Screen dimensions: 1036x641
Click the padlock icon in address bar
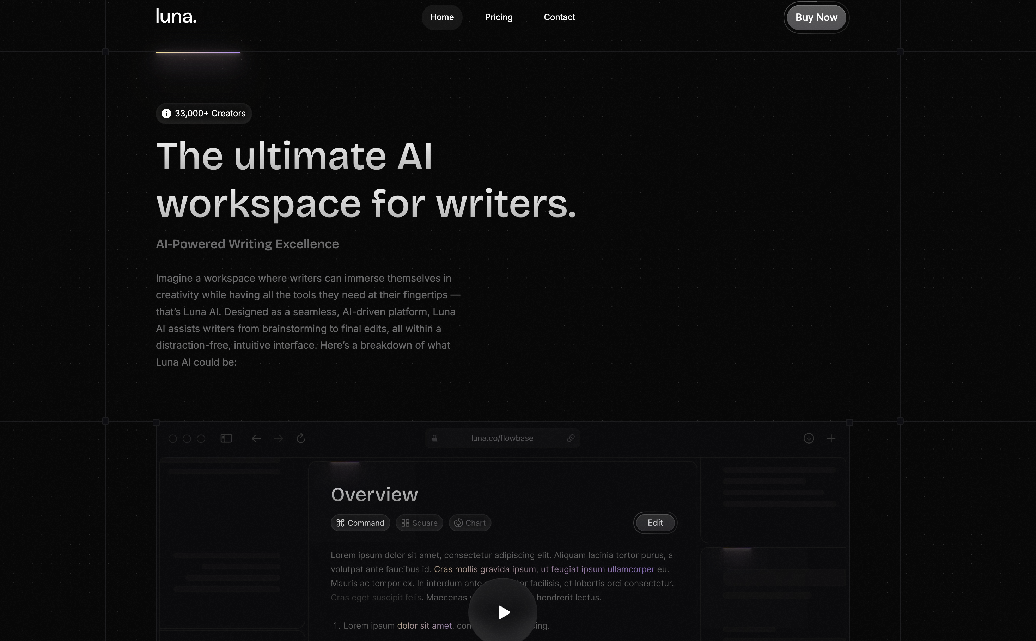click(x=434, y=438)
